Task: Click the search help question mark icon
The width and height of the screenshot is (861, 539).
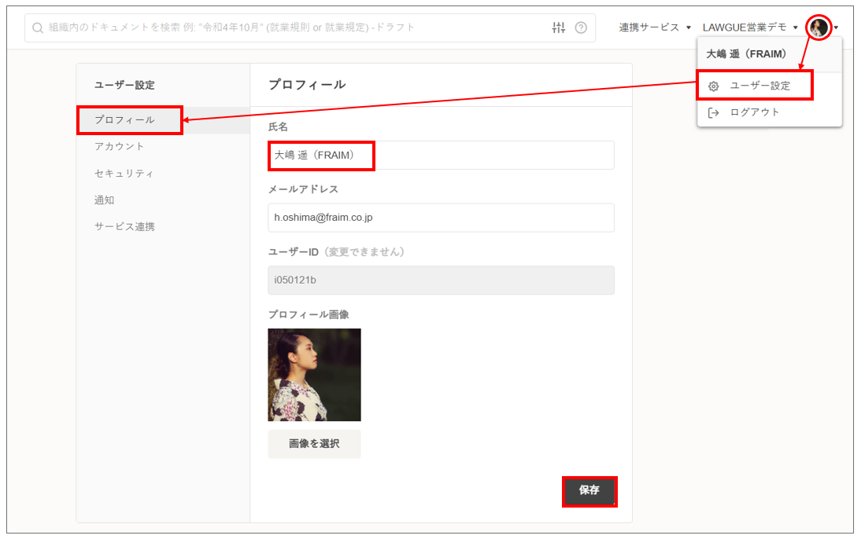Action: (581, 27)
